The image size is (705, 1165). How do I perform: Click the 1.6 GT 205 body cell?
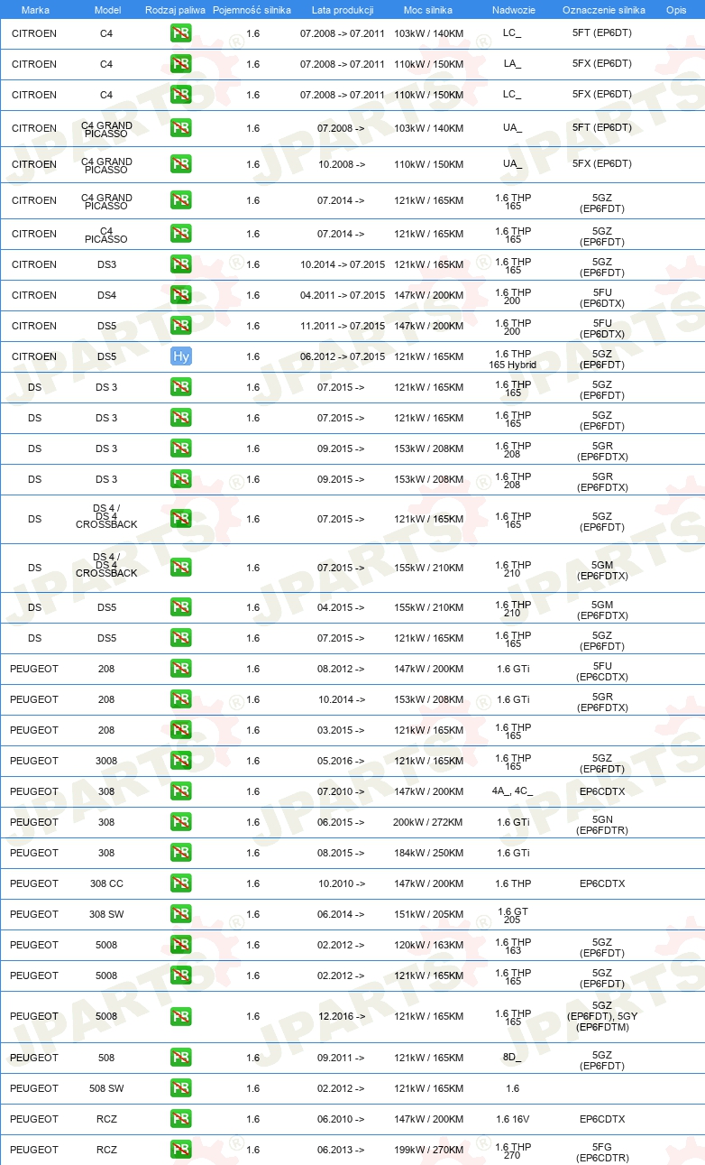[512, 915]
